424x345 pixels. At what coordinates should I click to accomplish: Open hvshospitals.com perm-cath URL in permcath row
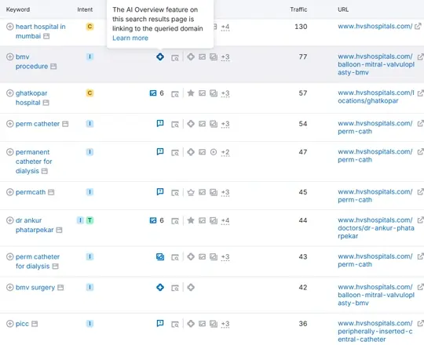pos(375,196)
